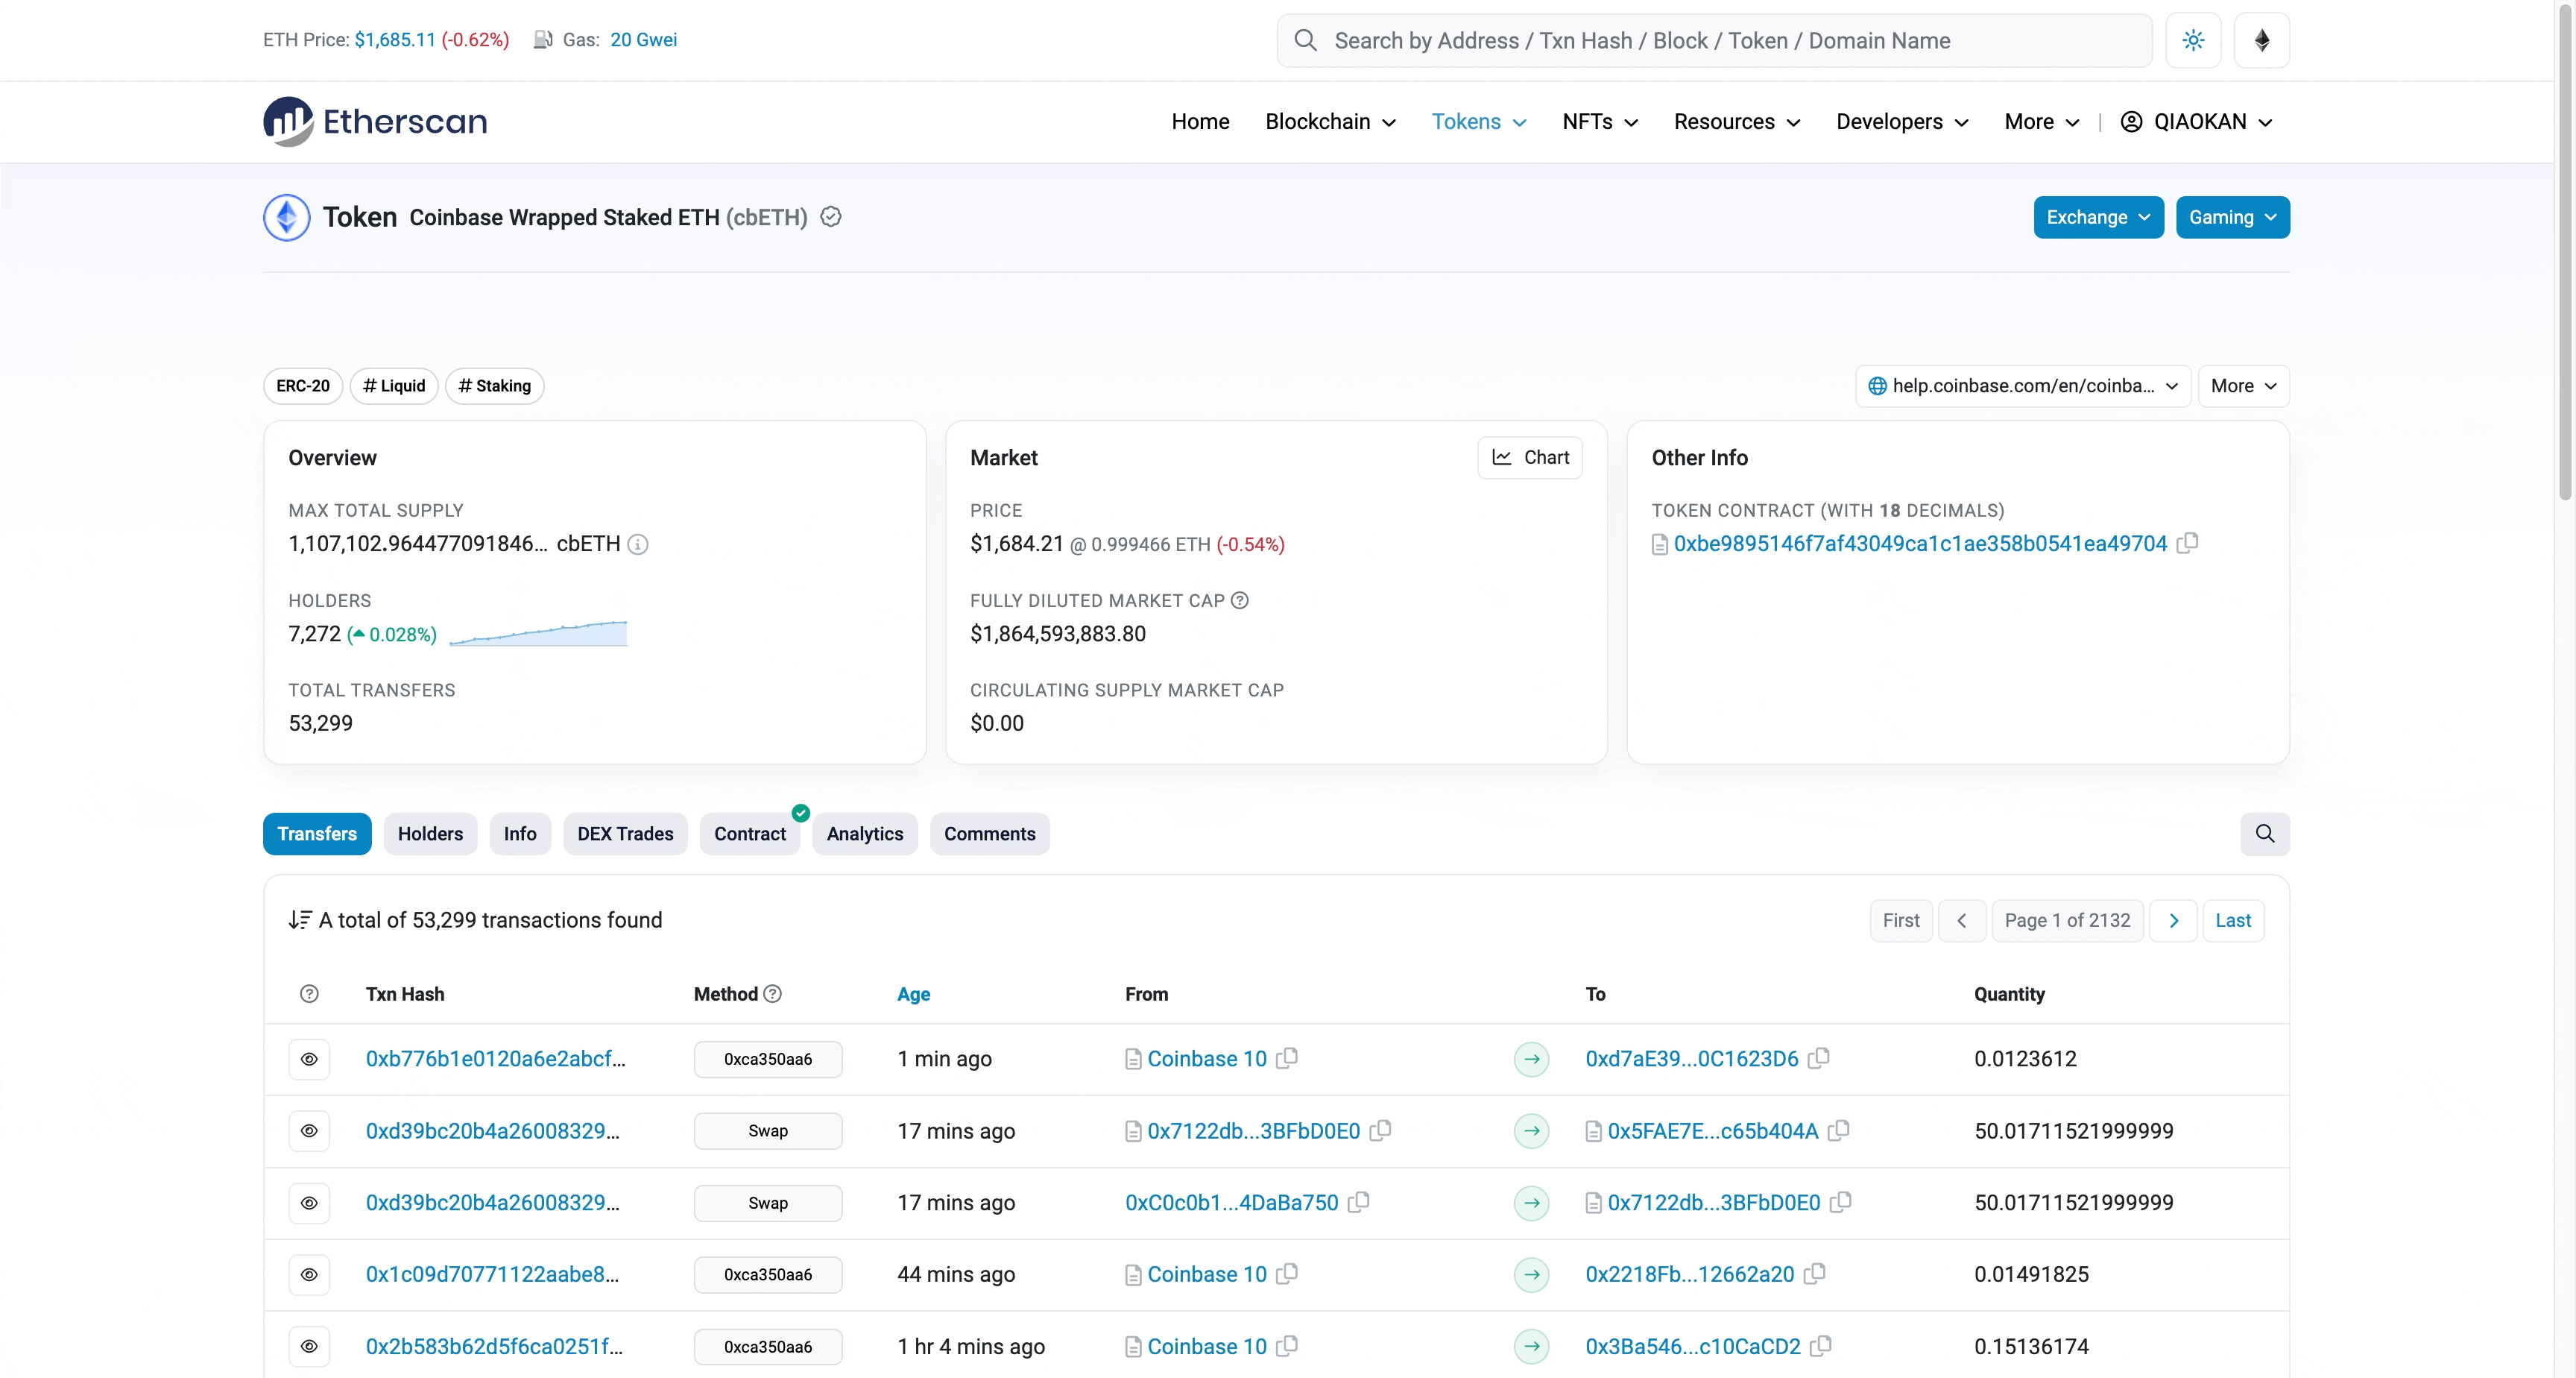2576x1378 pixels.
Task: Click the transfers search magnifier icon
Action: [x=2264, y=834]
